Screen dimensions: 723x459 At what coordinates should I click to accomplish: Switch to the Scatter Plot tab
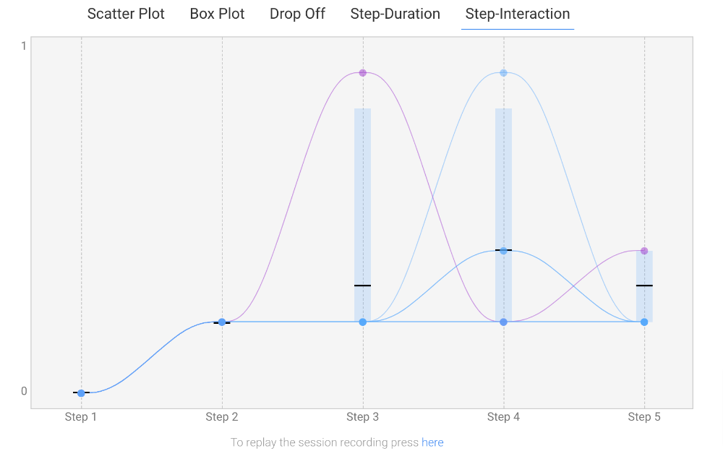click(126, 14)
